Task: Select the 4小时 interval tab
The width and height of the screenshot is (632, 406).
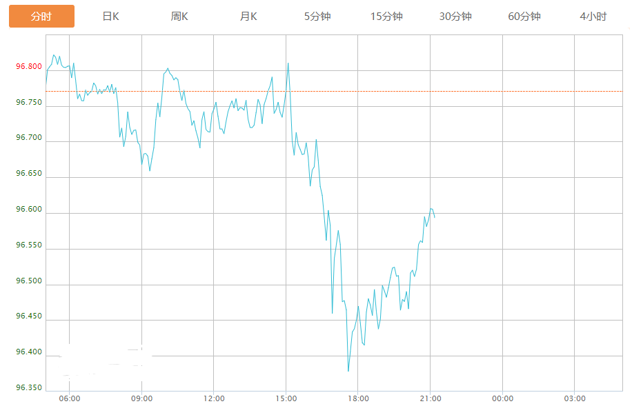Action: (x=593, y=17)
